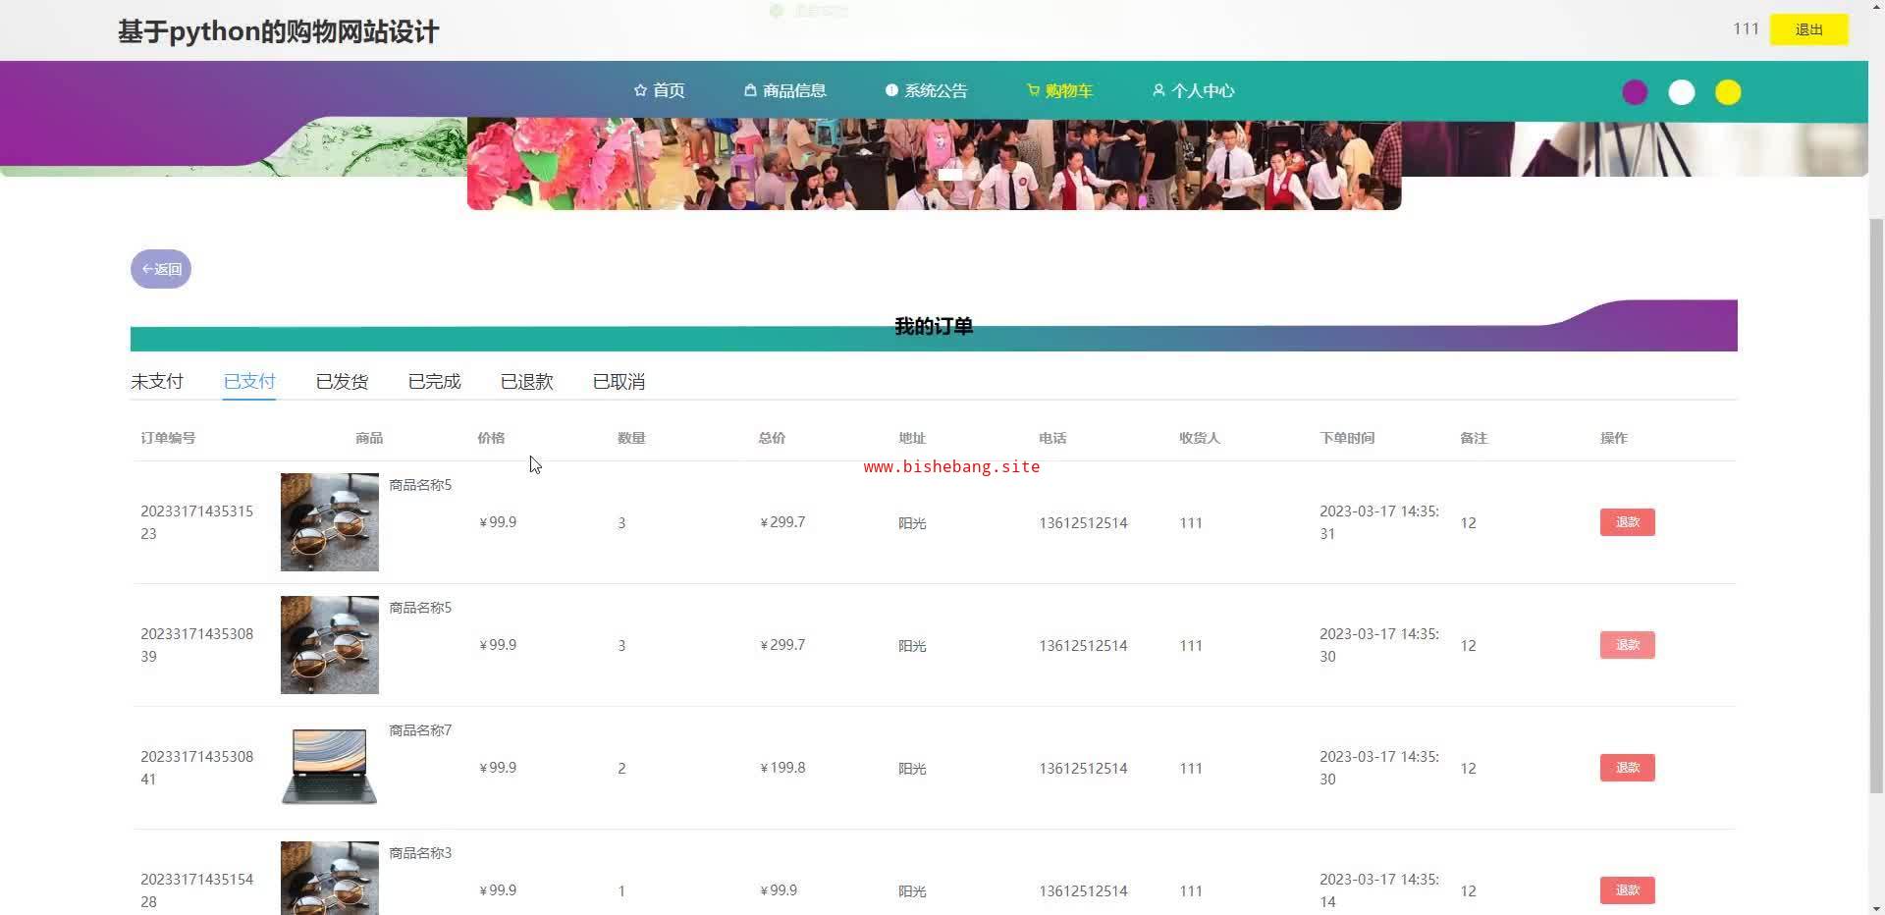The image size is (1885, 915).
Task: Click the laptop thumbnail for 商品名称7
Action: pos(330,768)
